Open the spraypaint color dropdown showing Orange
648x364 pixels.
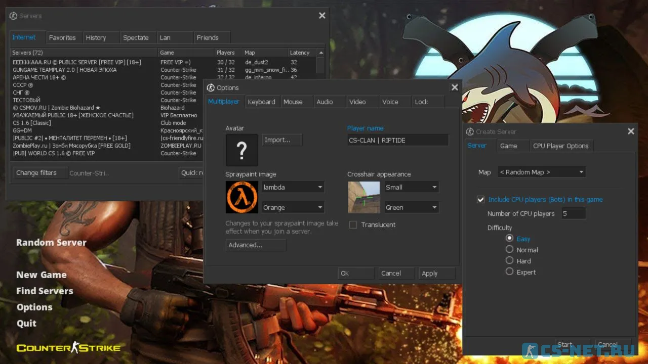click(x=293, y=208)
